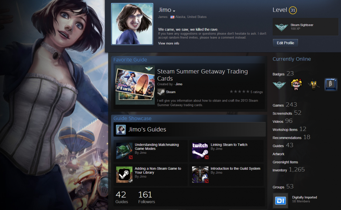341x210 pixels.
Task: Open Understanding Matchmaking Game Modes guide
Action: [157, 147]
